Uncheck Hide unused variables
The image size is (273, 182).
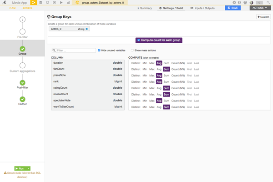(99, 51)
